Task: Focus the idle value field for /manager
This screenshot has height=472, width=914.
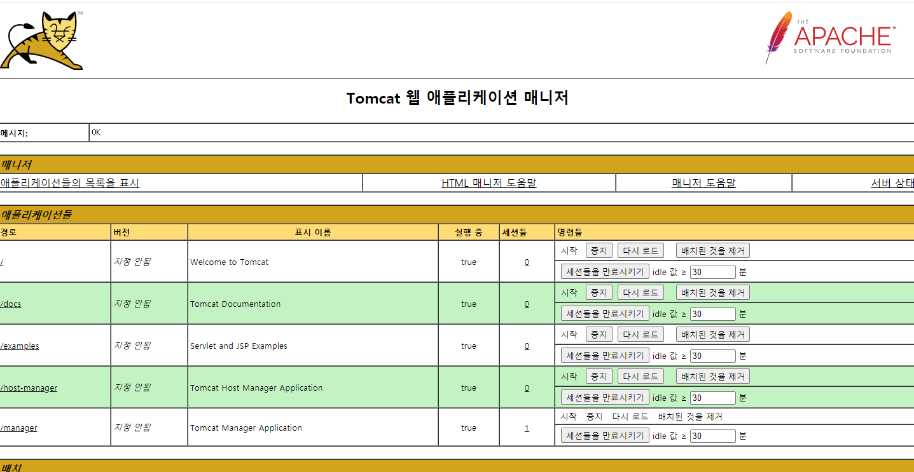Action: click(712, 436)
